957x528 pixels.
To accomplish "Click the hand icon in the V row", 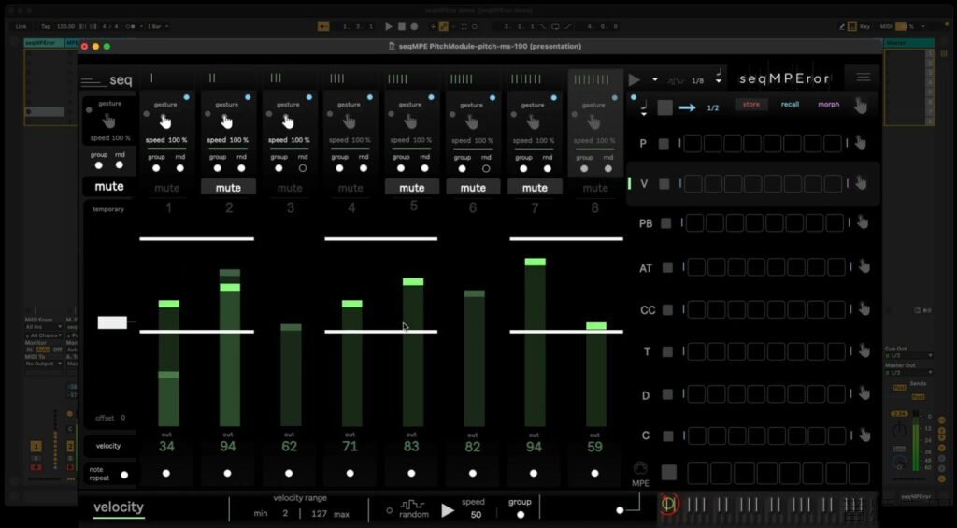I will tap(861, 182).
